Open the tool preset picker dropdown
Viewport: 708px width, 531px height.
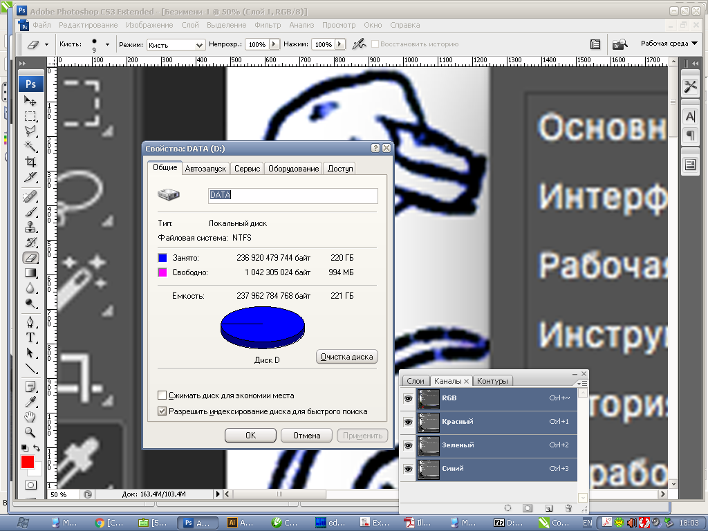pos(46,44)
